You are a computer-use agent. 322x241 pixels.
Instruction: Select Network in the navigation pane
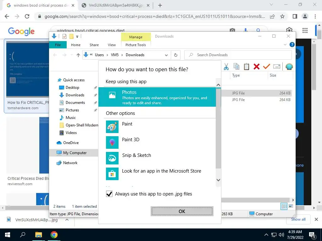coord(70,163)
